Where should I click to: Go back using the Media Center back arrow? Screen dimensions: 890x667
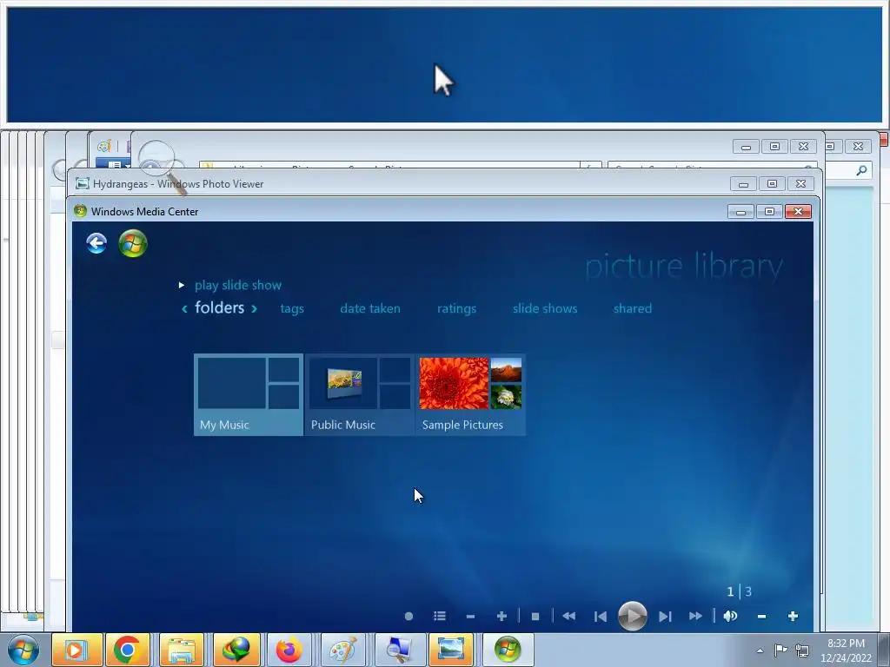click(96, 243)
